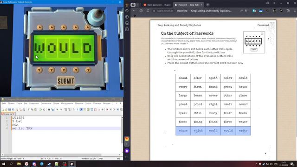Click the down arrow below letter L
Viewport: 297px width, 167px height.
click(x=76, y=70)
